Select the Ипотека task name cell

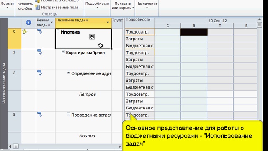coord(83,39)
